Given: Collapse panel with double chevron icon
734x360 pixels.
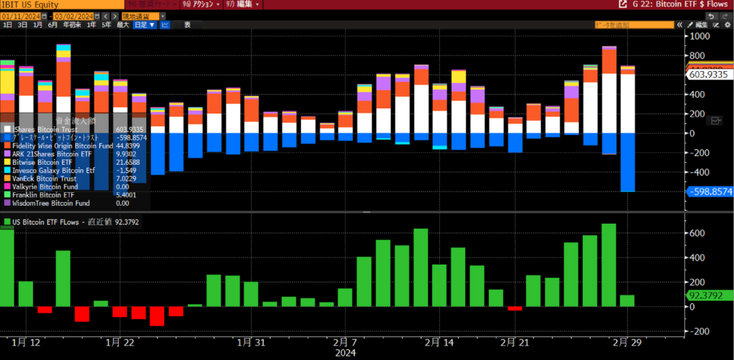Looking at the screenshot, I should click(x=678, y=25).
